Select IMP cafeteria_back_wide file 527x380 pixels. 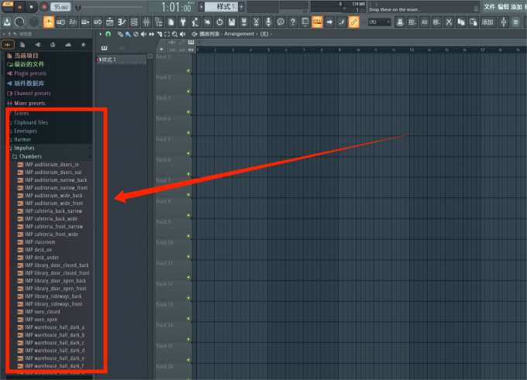47,218
